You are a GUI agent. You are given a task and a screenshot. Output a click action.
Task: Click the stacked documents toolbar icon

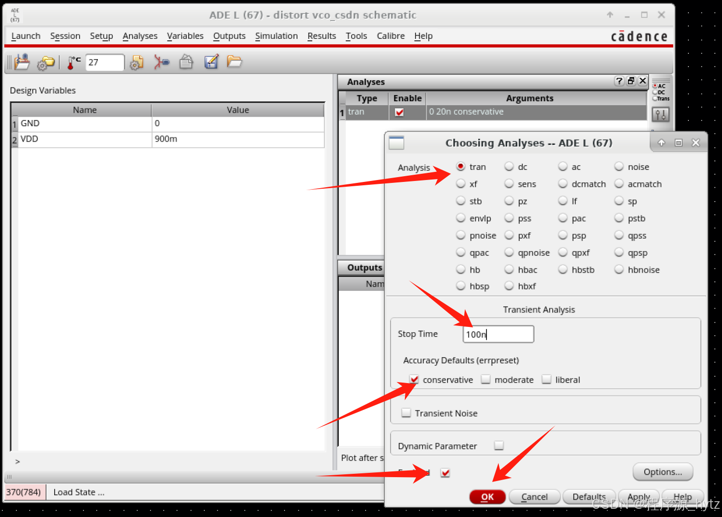(186, 62)
